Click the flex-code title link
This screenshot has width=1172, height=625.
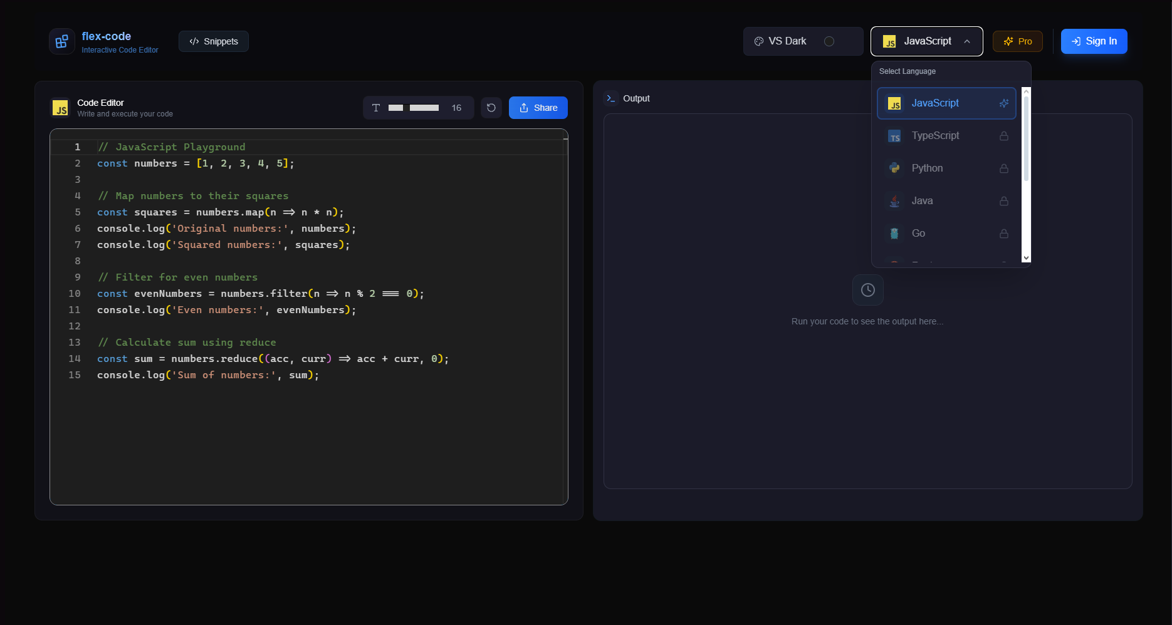pos(107,36)
